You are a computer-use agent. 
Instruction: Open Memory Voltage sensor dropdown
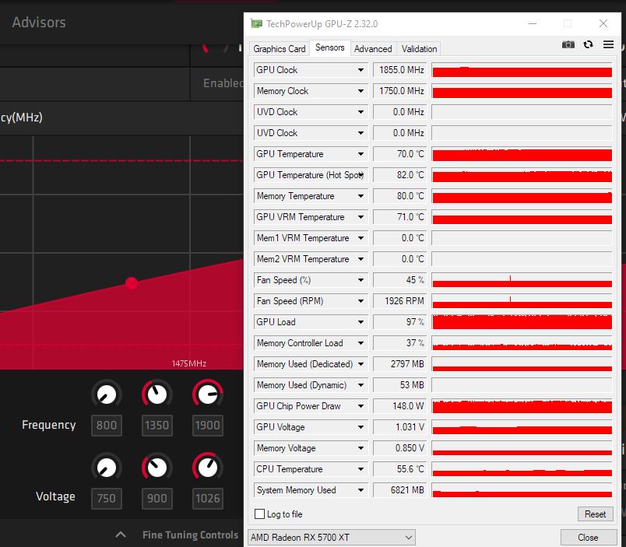[360, 448]
